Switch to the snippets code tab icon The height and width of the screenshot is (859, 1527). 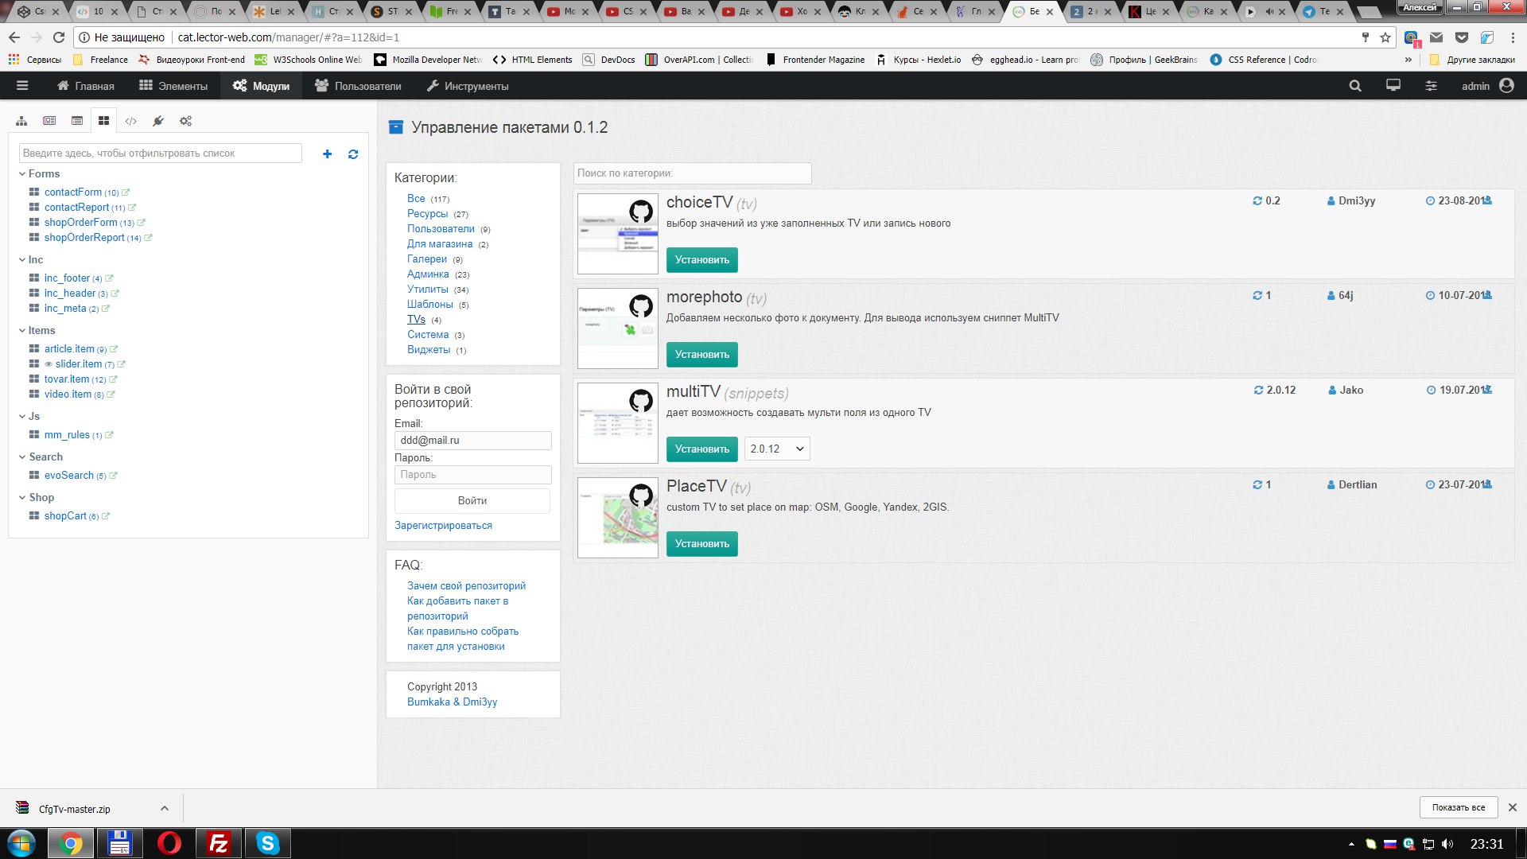[131, 121]
